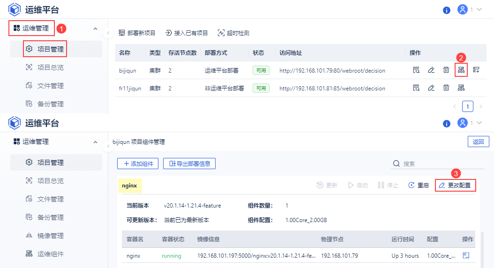Click 重启 restart for nginx component
Viewport: 494px width, 268px height.
pyautogui.click(x=419, y=185)
